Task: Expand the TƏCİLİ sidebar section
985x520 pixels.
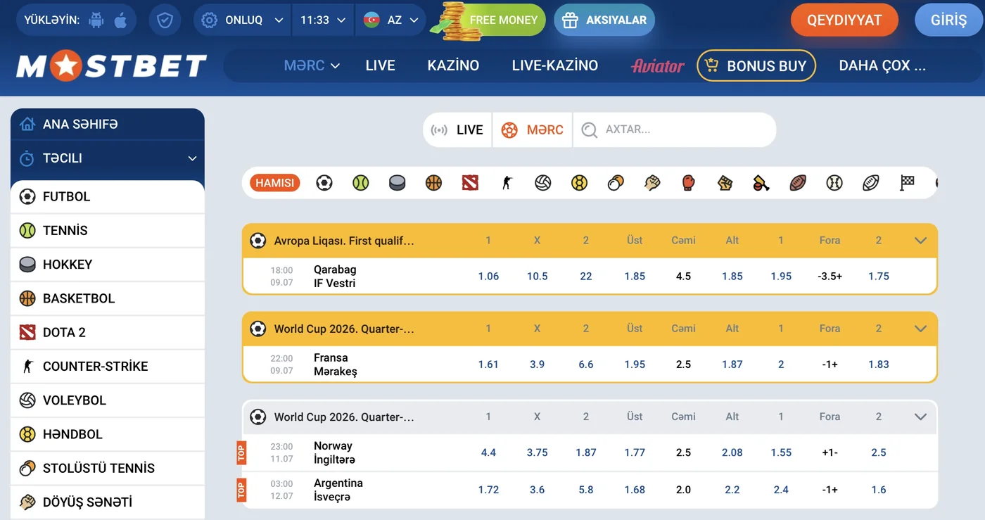Action: (x=108, y=158)
